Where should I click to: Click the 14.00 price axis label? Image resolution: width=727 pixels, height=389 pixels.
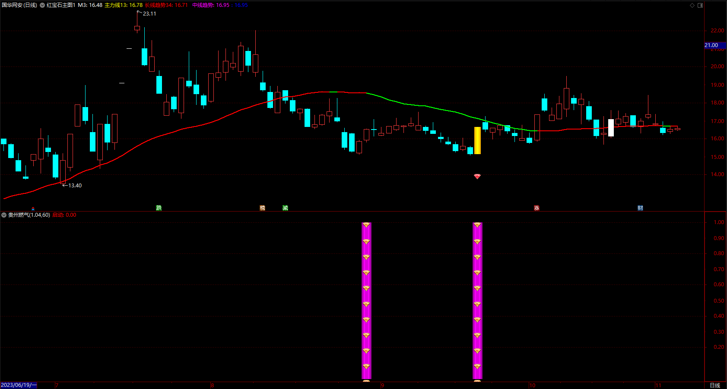pyautogui.click(x=717, y=174)
